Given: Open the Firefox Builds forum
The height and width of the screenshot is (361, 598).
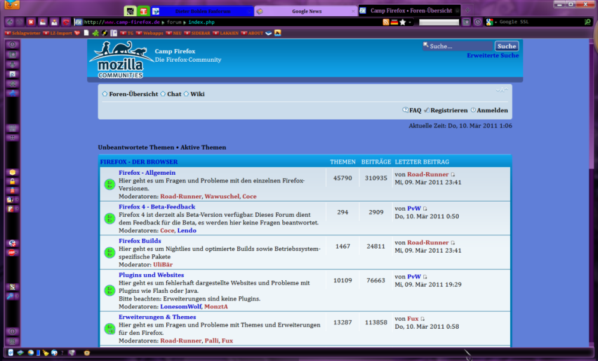Looking at the screenshot, I should point(140,241).
